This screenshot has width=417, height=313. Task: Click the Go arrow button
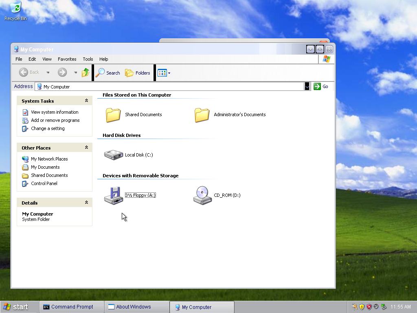[x=317, y=86]
